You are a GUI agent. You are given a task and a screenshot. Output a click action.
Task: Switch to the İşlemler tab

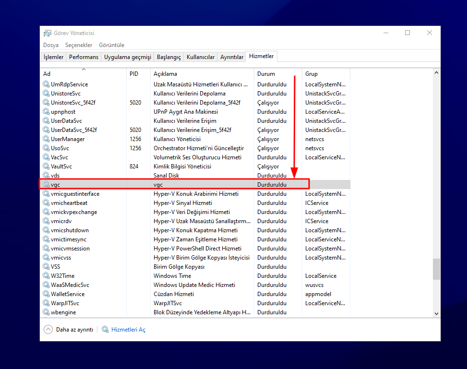click(53, 57)
